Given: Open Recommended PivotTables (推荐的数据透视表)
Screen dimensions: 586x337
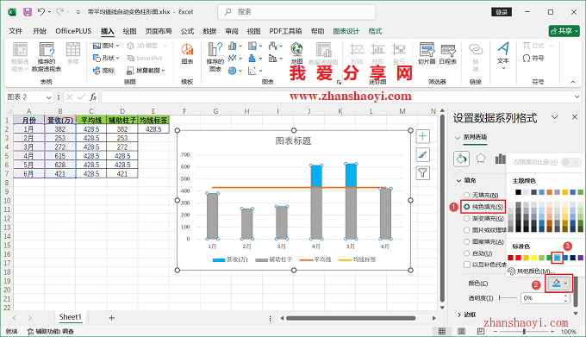Looking at the screenshot, I should (x=47, y=57).
